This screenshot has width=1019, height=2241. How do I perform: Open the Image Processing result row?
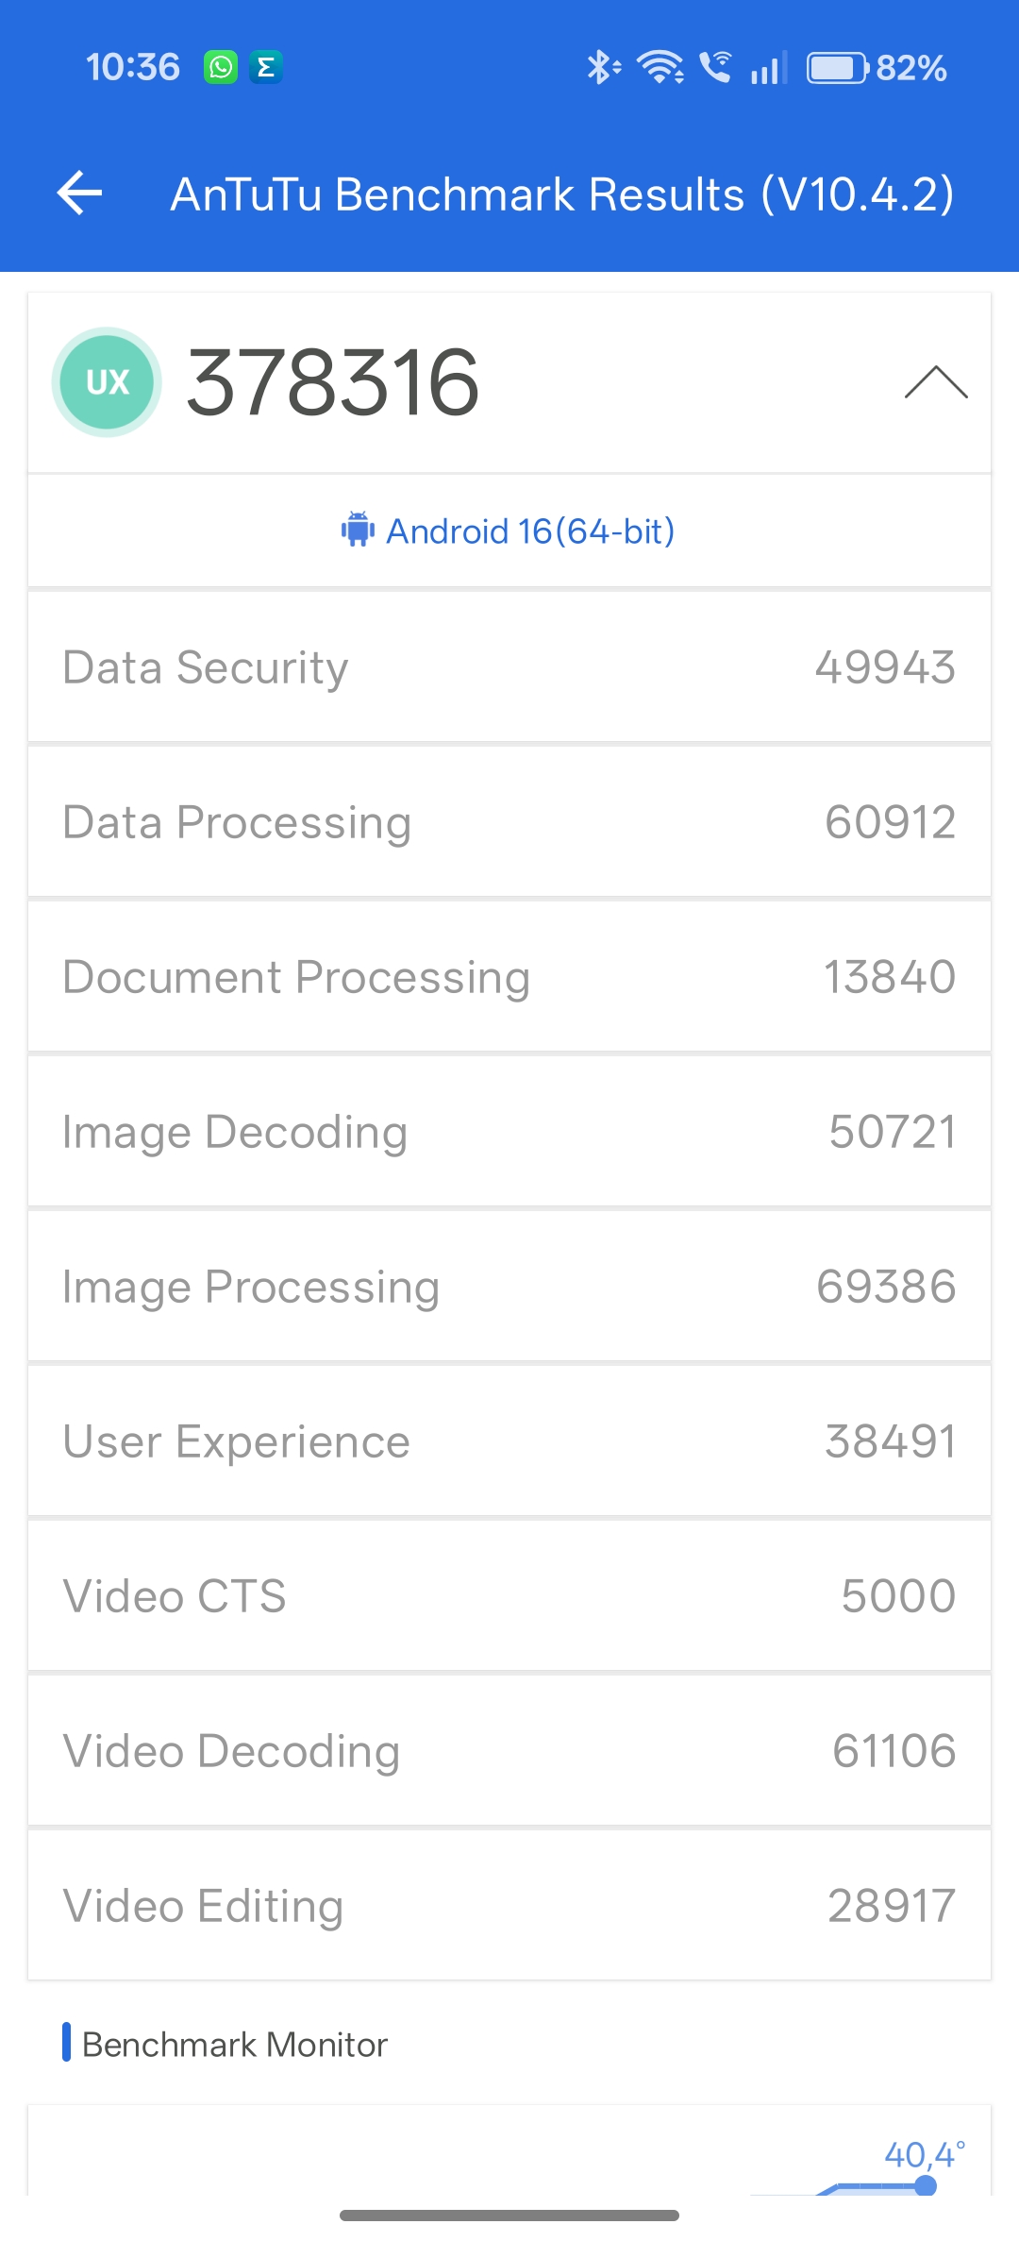coord(509,1287)
